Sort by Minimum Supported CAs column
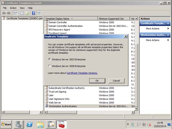172x129 pixels. point(114,19)
